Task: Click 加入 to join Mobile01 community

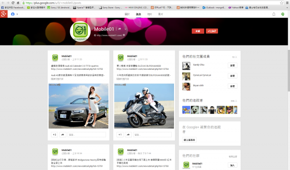Action: (x=232, y=165)
